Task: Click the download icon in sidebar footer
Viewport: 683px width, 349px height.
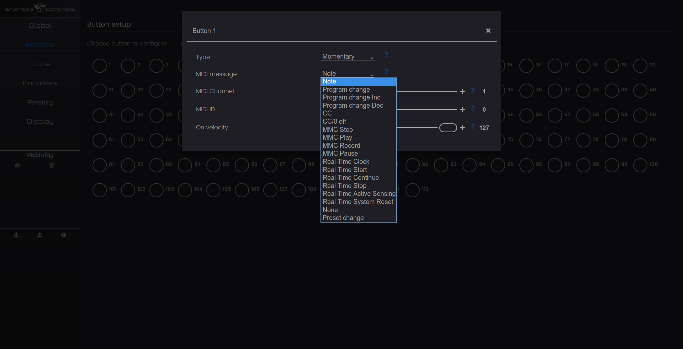Action: (x=16, y=235)
